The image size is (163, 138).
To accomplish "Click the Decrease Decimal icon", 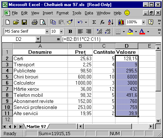I will point(108,32).
